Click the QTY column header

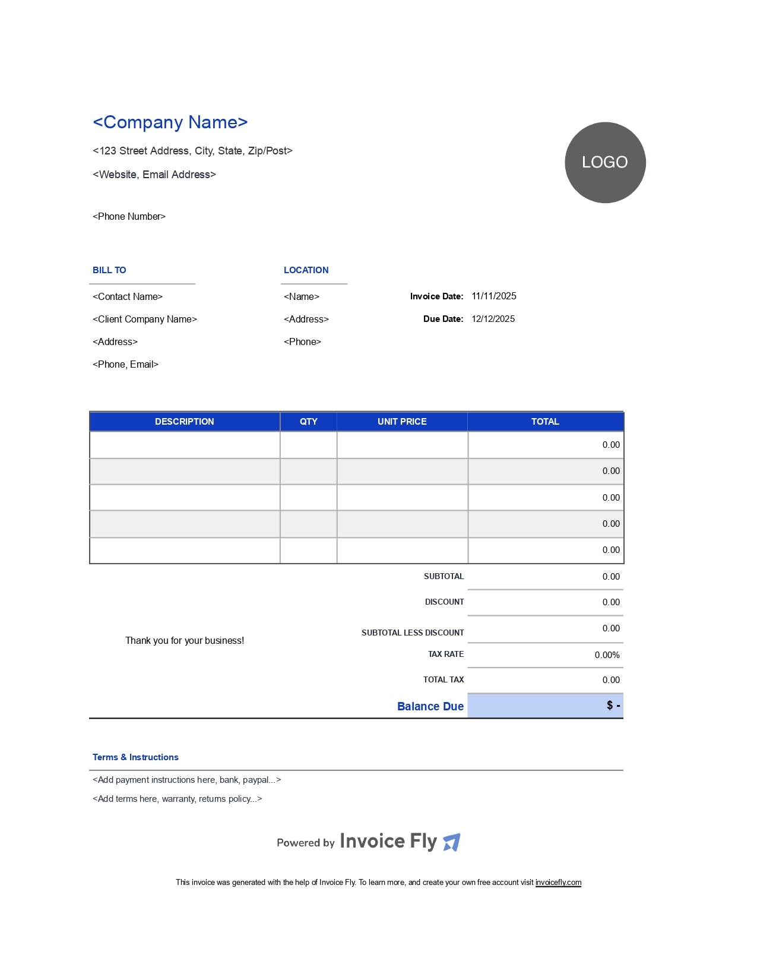point(308,422)
